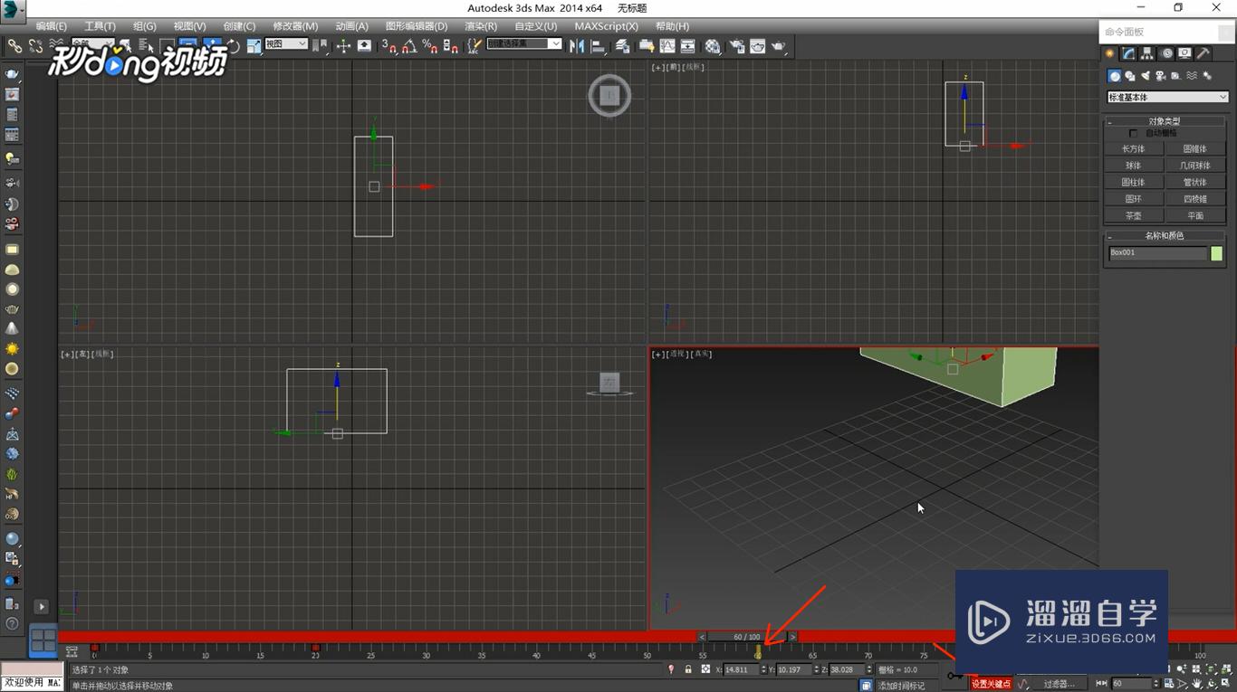Click the 球体 button

tap(1134, 166)
